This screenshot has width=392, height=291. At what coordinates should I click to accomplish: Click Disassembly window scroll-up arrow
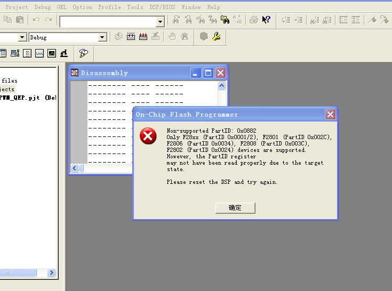(221, 86)
